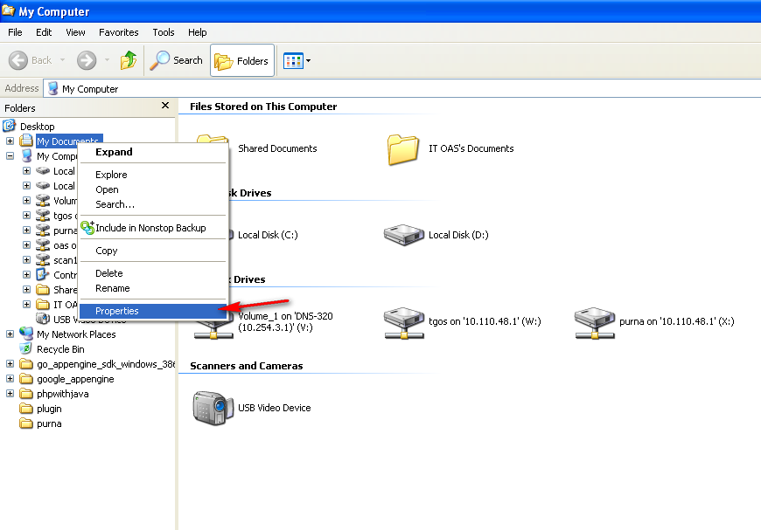Image resolution: width=761 pixels, height=530 pixels.
Task: Click the Address bar field
Action: click(401, 89)
